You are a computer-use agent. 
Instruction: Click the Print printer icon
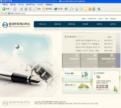pyautogui.click(x=76, y=9)
